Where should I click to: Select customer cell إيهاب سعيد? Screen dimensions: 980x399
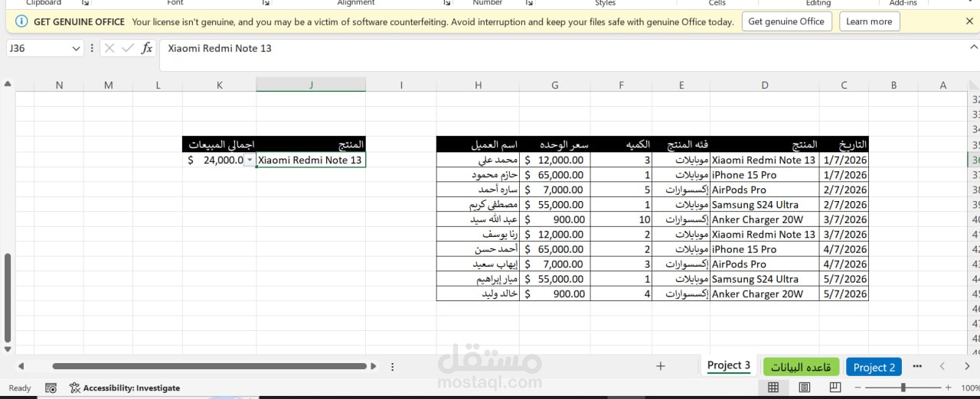tap(479, 264)
